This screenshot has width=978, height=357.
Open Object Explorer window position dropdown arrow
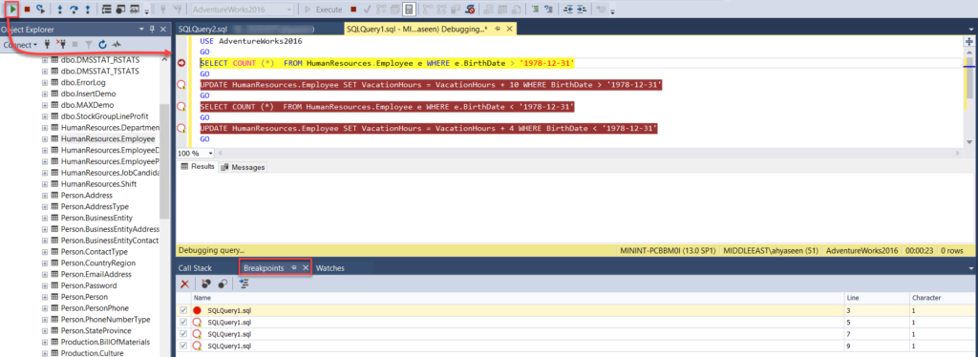point(141,30)
